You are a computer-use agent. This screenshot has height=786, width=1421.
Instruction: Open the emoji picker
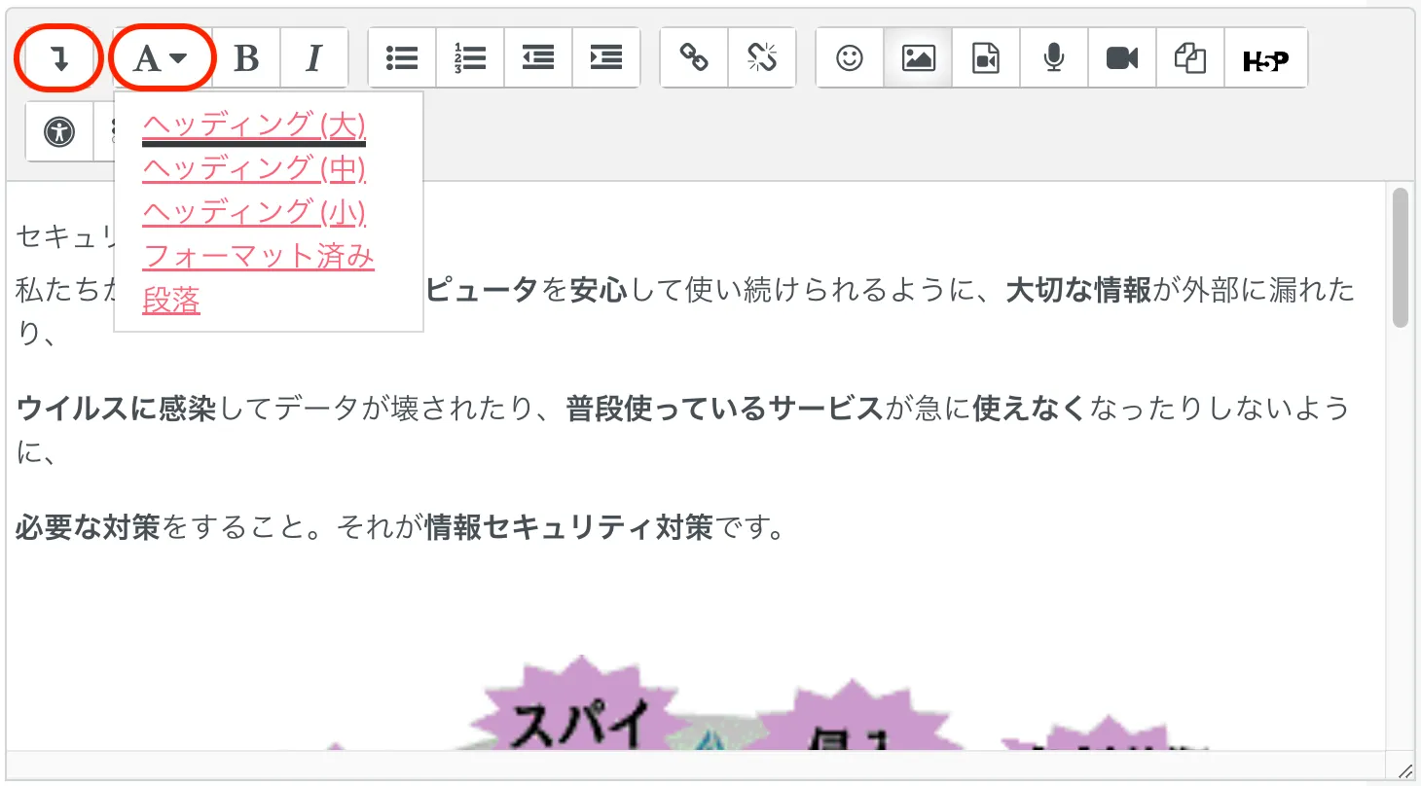(850, 59)
